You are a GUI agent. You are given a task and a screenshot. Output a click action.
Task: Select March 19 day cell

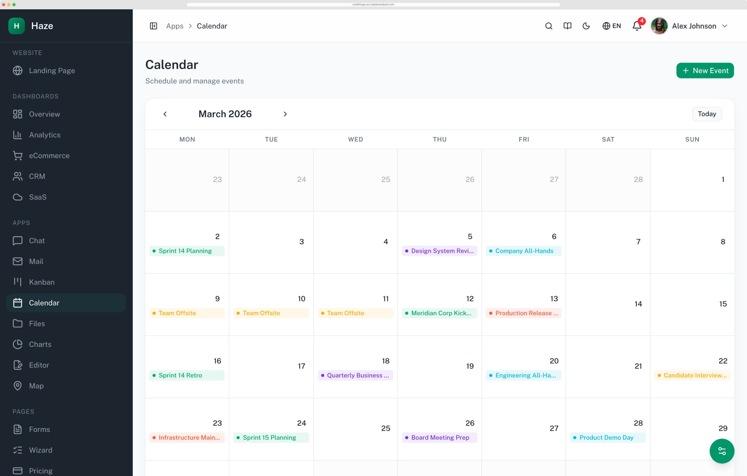(x=439, y=367)
